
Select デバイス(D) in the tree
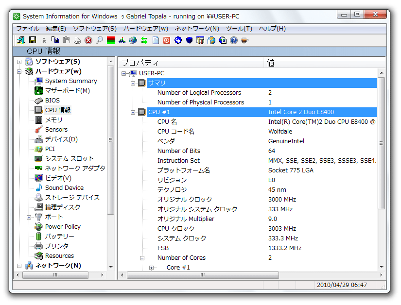click(x=61, y=139)
